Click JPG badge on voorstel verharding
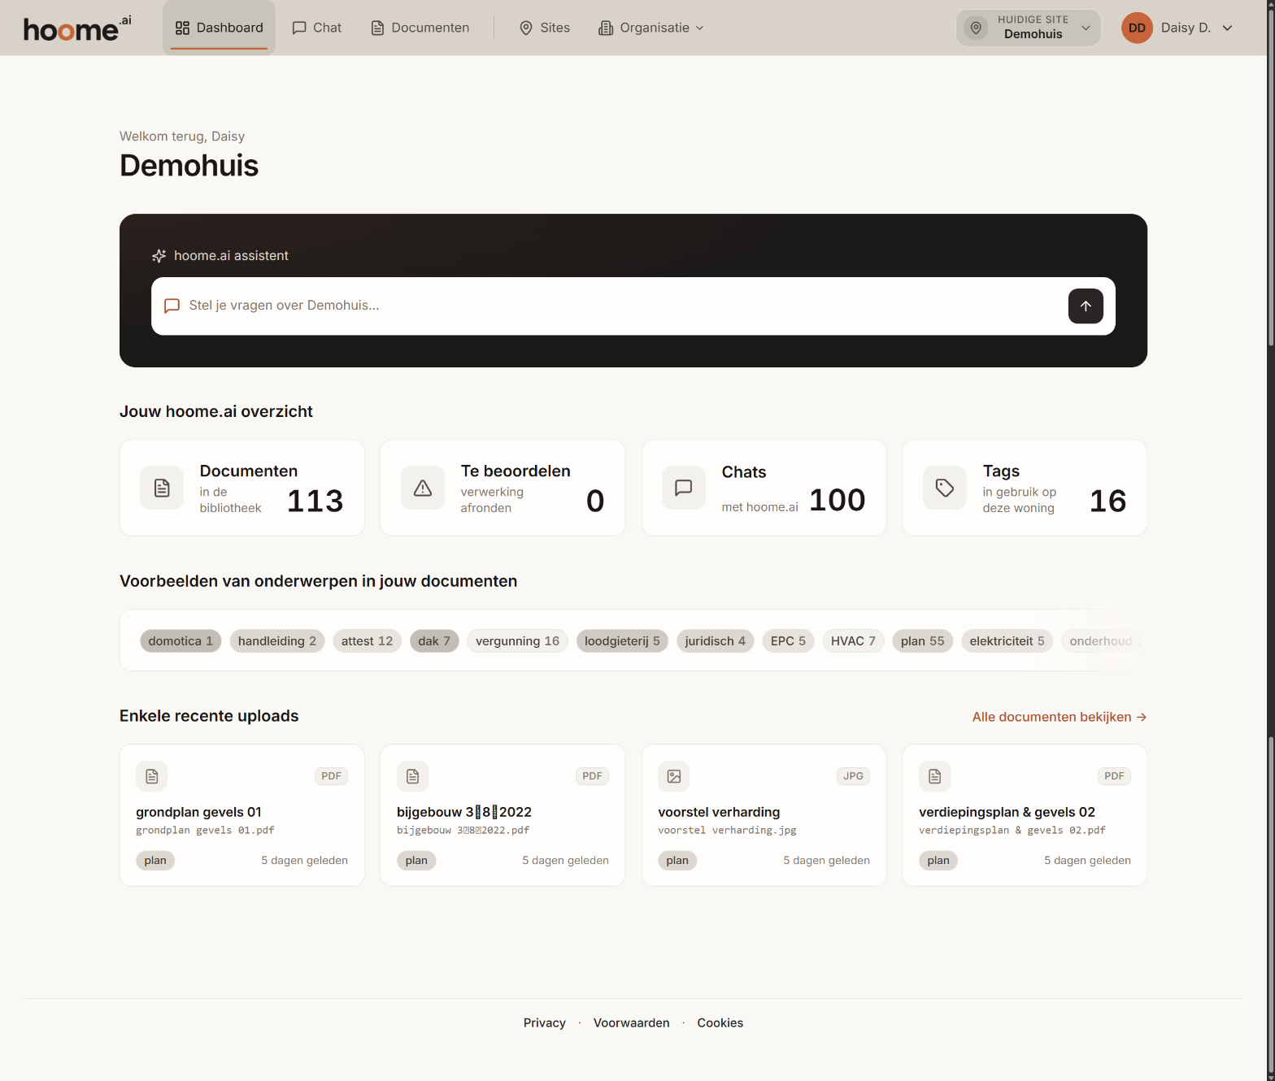The width and height of the screenshot is (1275, 1081). 853,776
